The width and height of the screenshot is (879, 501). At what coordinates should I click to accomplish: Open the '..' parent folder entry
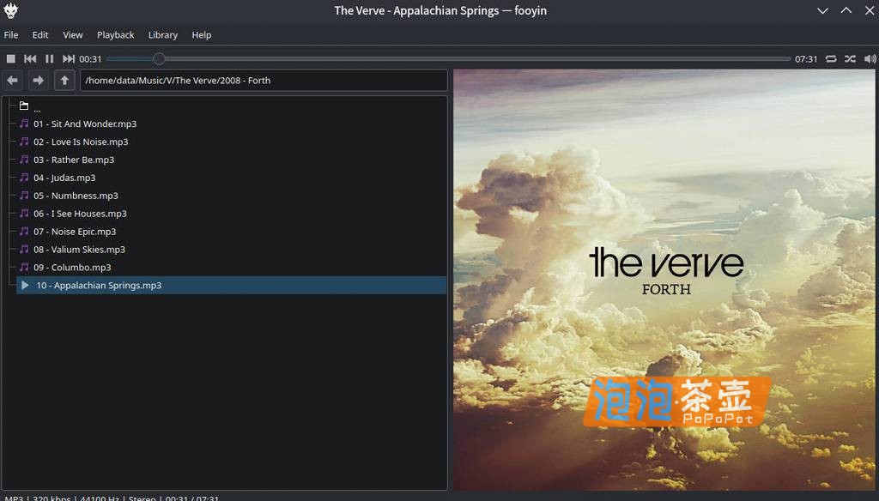pyautogui.click(x=37, y=106)
